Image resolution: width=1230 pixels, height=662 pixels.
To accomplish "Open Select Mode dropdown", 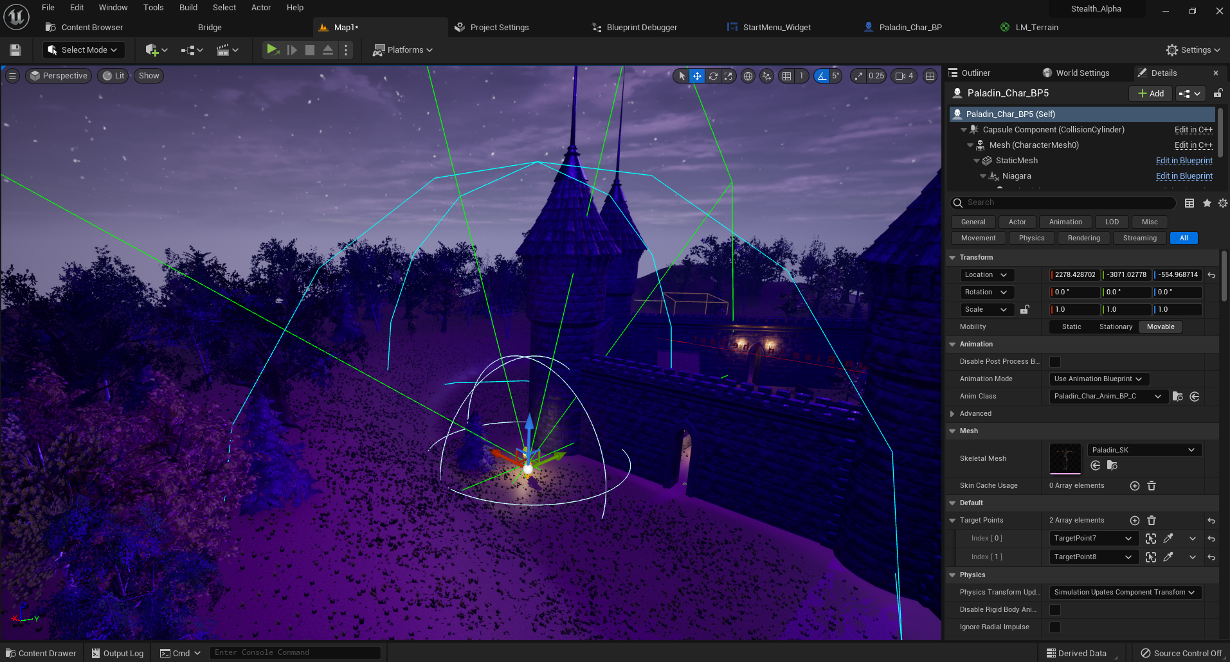I will pos(83,50).
